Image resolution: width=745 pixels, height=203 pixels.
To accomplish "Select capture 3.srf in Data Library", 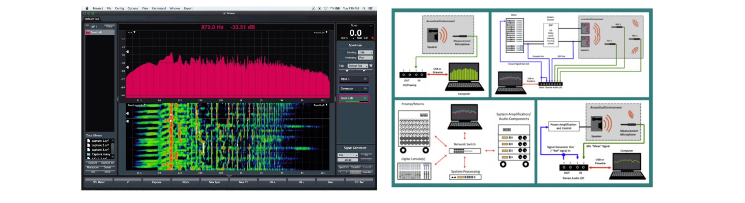I will [100, 150].
